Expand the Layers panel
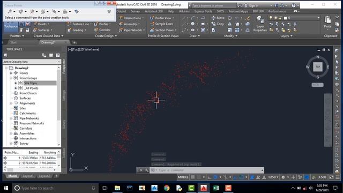Image resolution: width=343 pixels, height=193 pixels. 286,36
